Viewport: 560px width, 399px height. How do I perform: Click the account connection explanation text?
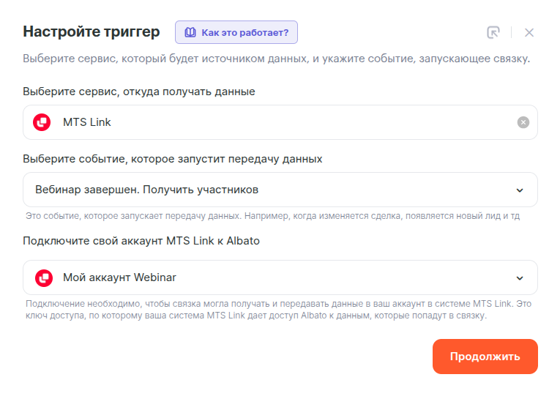click(278, 310)
